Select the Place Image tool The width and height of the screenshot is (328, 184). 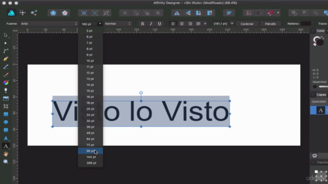pyautogui.click(x=6, y=99)
